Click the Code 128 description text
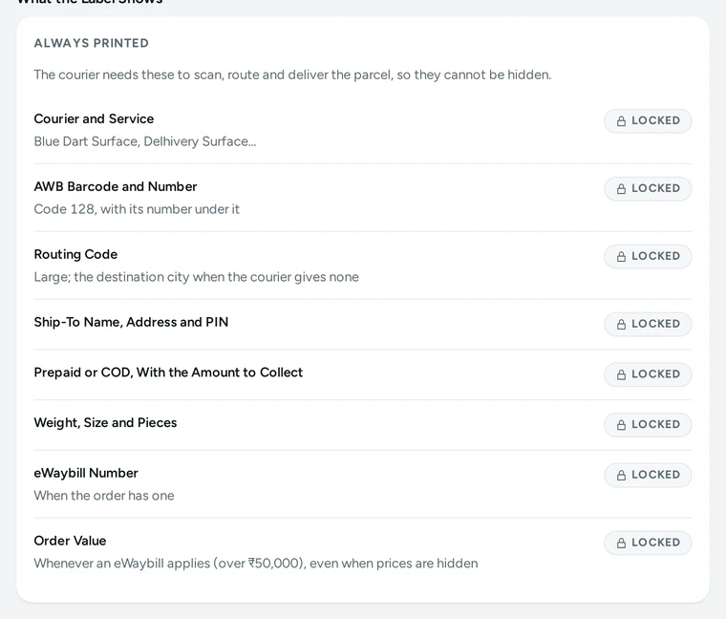The width and height of the screenshot is (726, 619). (x=137, y=209)
